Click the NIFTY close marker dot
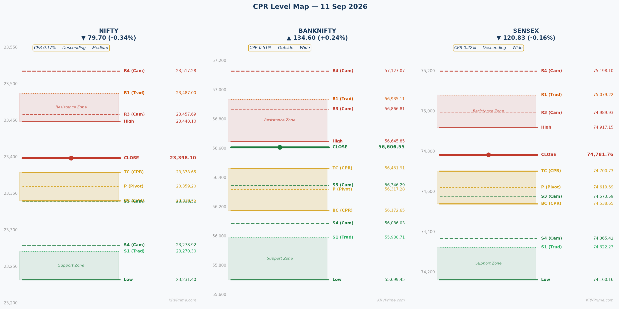This screenshot has width=619, height=309. pyautogui.click(x=71, y=158)
